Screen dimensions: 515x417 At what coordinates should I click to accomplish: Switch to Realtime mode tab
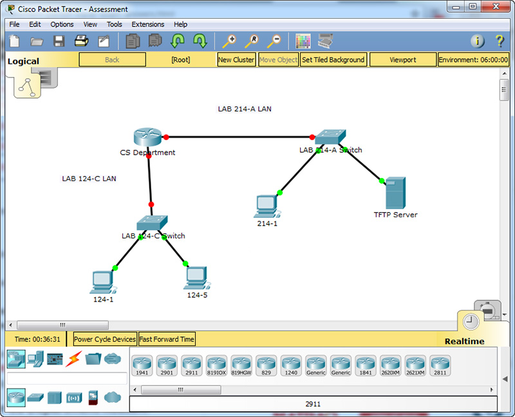471,322
